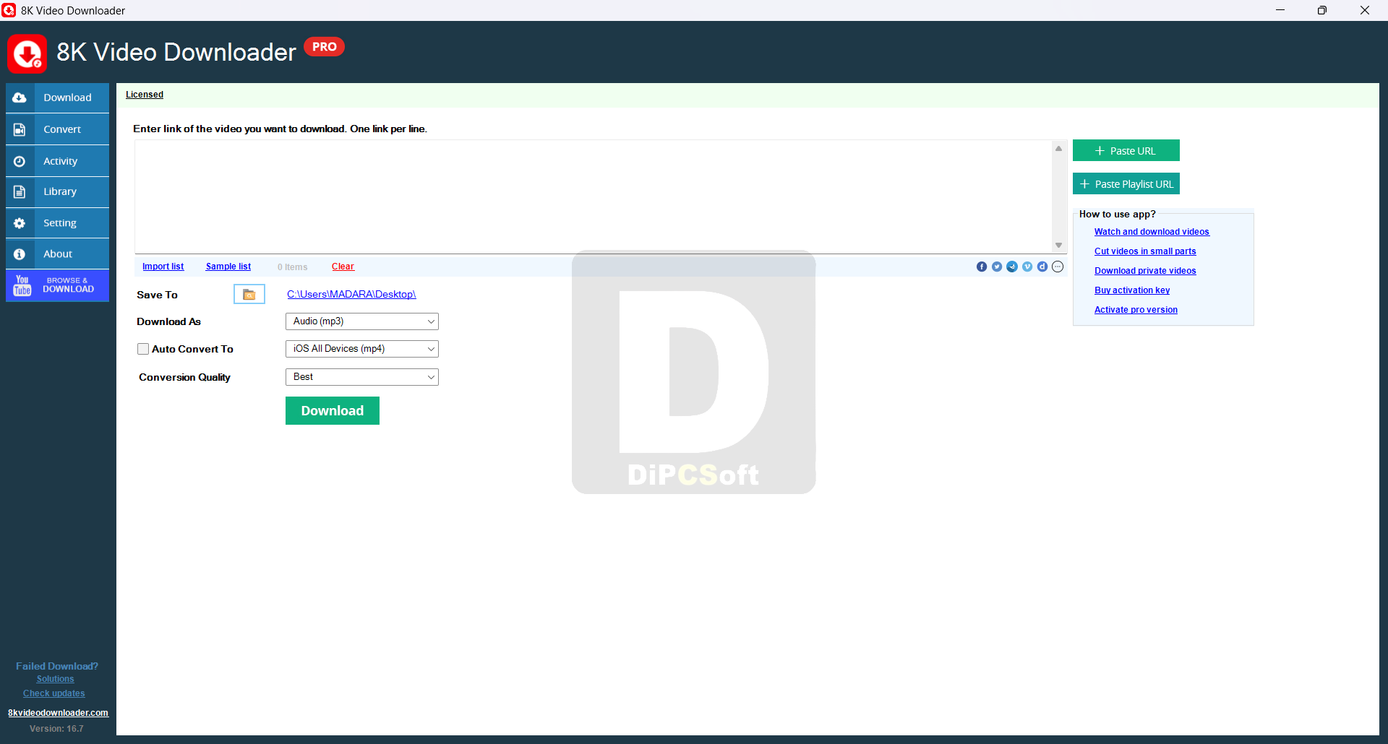
Task: Click the Library document icon
Action: [x=20, y=191]
